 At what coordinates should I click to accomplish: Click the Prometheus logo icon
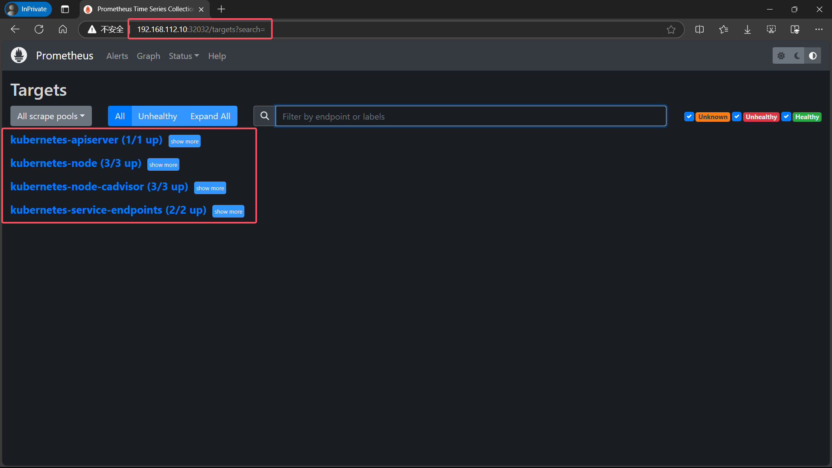coord(20,55)
